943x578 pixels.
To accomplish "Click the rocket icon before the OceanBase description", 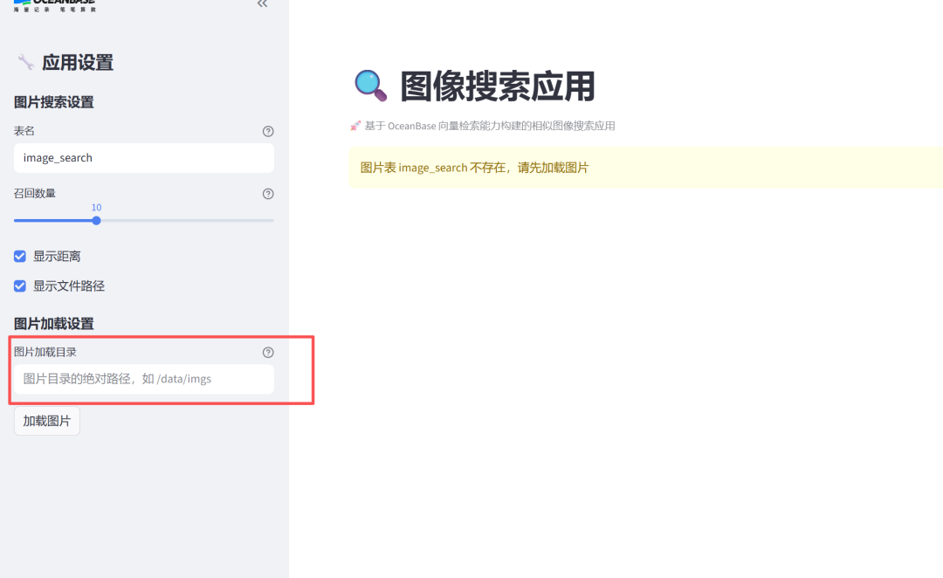I will point(355,126).
